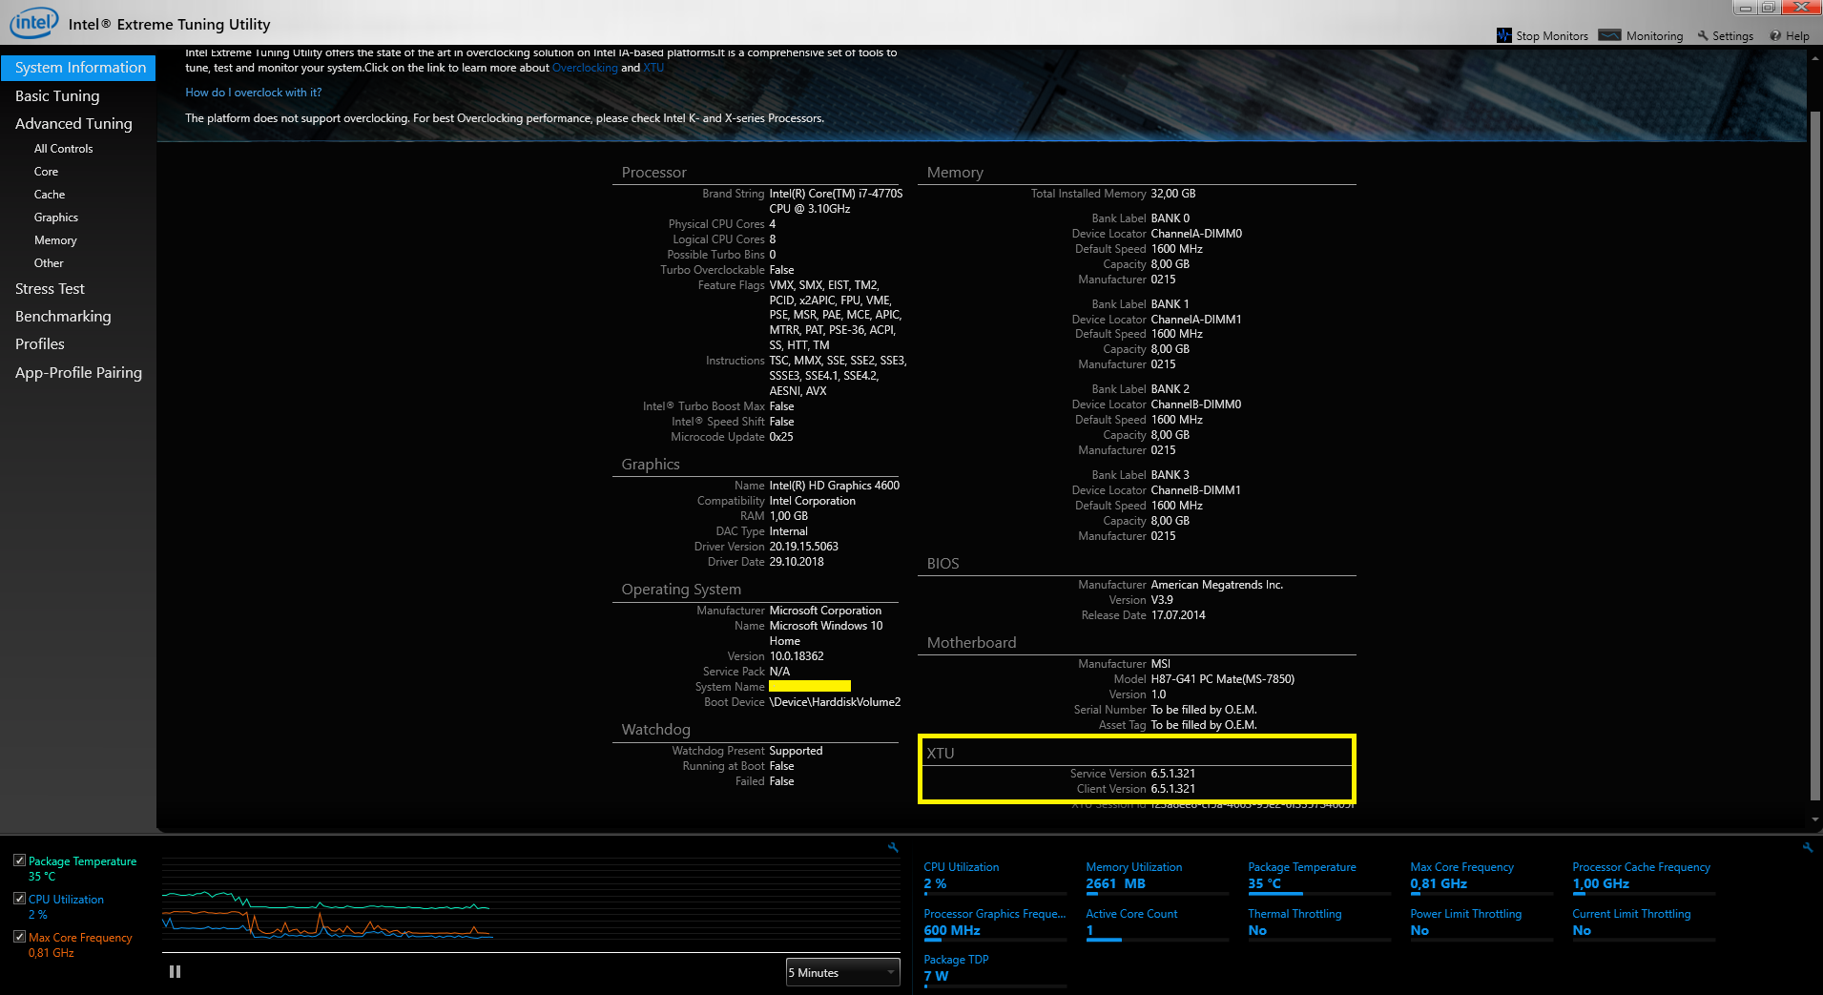Open Help via the question mark icon

pos(1775,35)
